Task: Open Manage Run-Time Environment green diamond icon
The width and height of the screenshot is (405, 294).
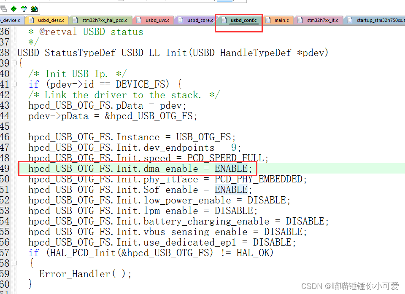Action: click(13, 9)
